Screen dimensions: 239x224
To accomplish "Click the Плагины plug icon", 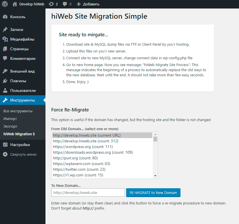I will click(x=5, y=81).
